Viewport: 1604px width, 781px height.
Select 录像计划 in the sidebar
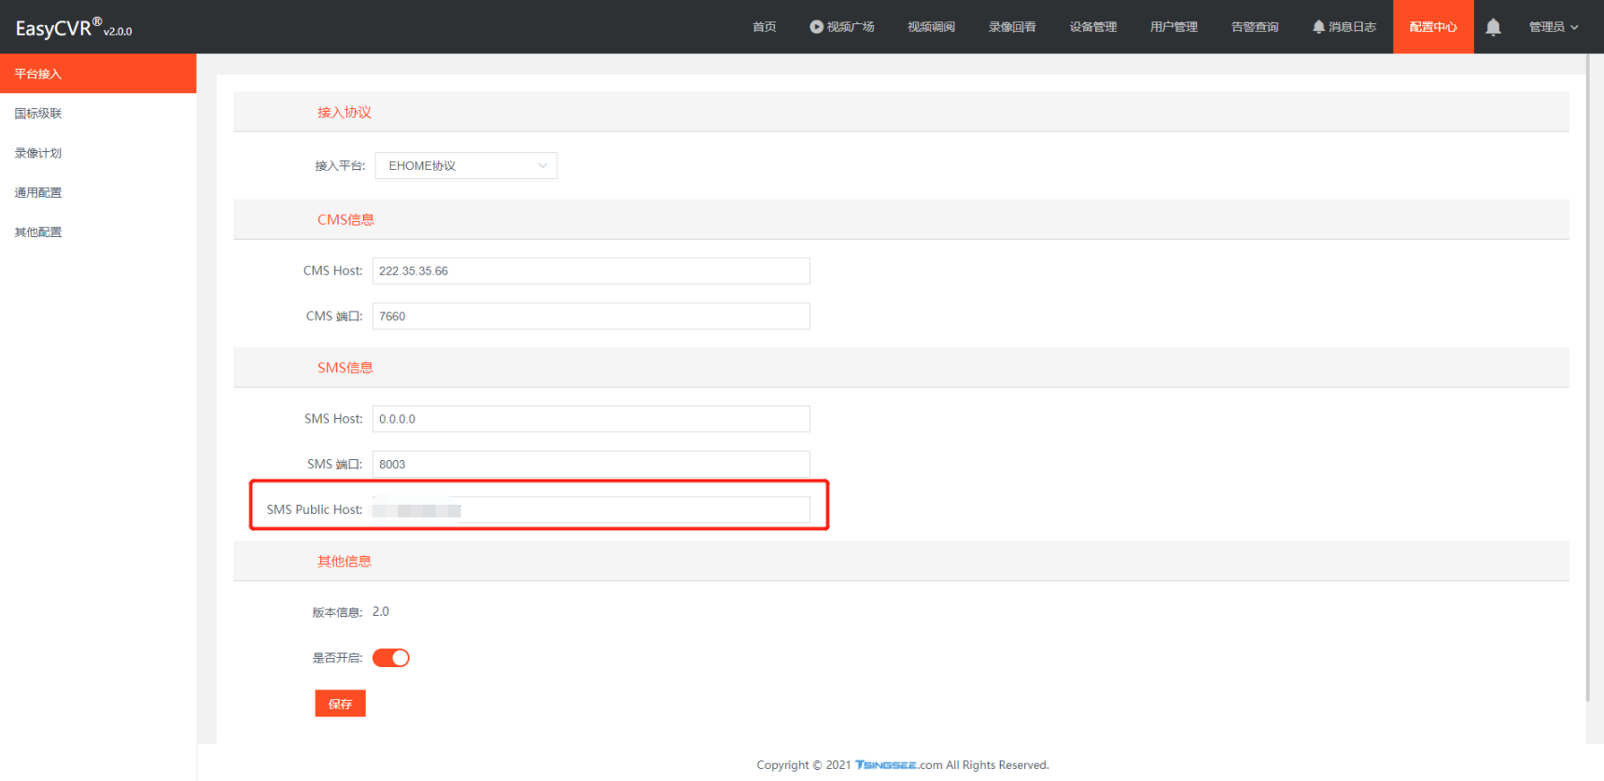pyautogui.click(x=38, y=153)
